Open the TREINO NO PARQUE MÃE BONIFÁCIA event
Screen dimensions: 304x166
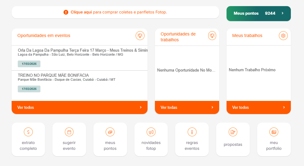[53, 75]
